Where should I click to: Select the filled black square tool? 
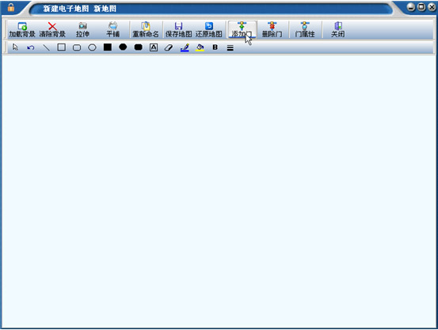108,47
